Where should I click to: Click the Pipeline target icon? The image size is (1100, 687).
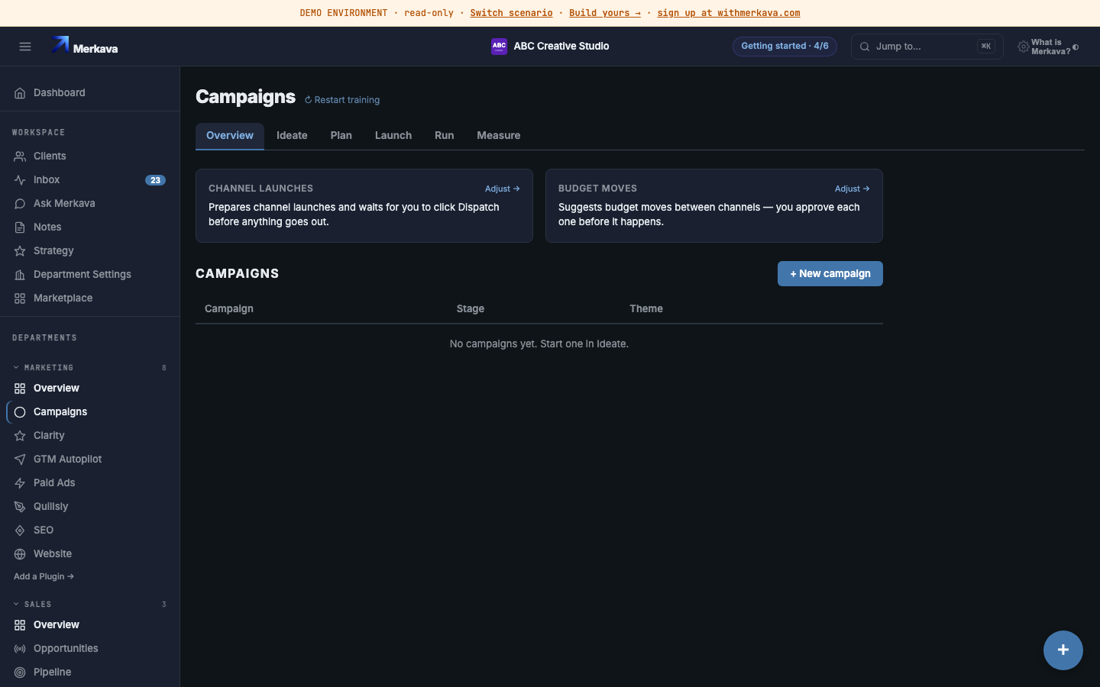click(x=20, y=672)
